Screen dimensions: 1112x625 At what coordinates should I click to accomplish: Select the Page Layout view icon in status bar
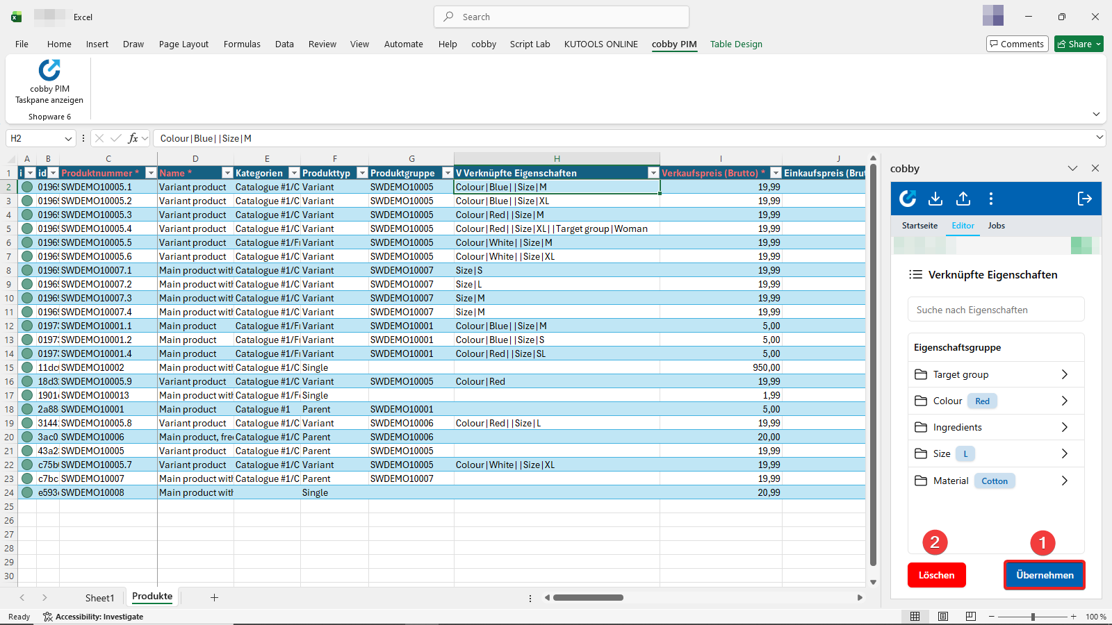tap(942, 617)
